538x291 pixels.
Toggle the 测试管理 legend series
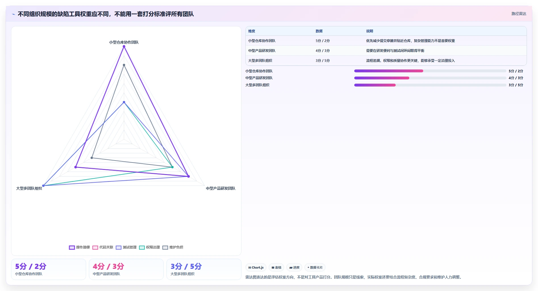tap(126, 247)
